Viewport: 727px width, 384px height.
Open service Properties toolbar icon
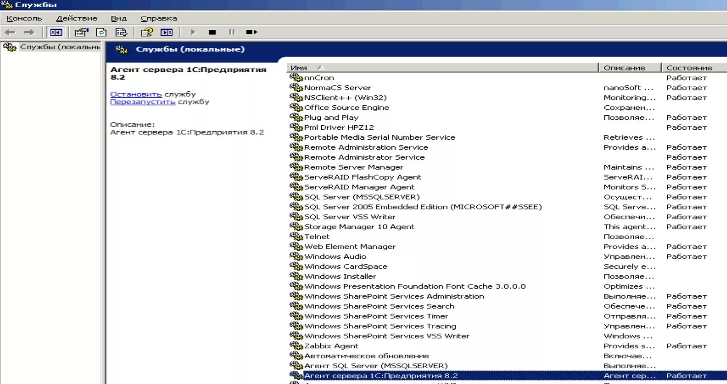pyautogui.click(x=81, y=32)
